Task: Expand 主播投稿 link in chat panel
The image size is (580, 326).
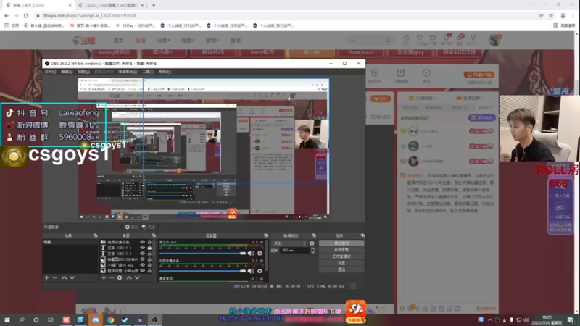Action: tap(422, 98)
